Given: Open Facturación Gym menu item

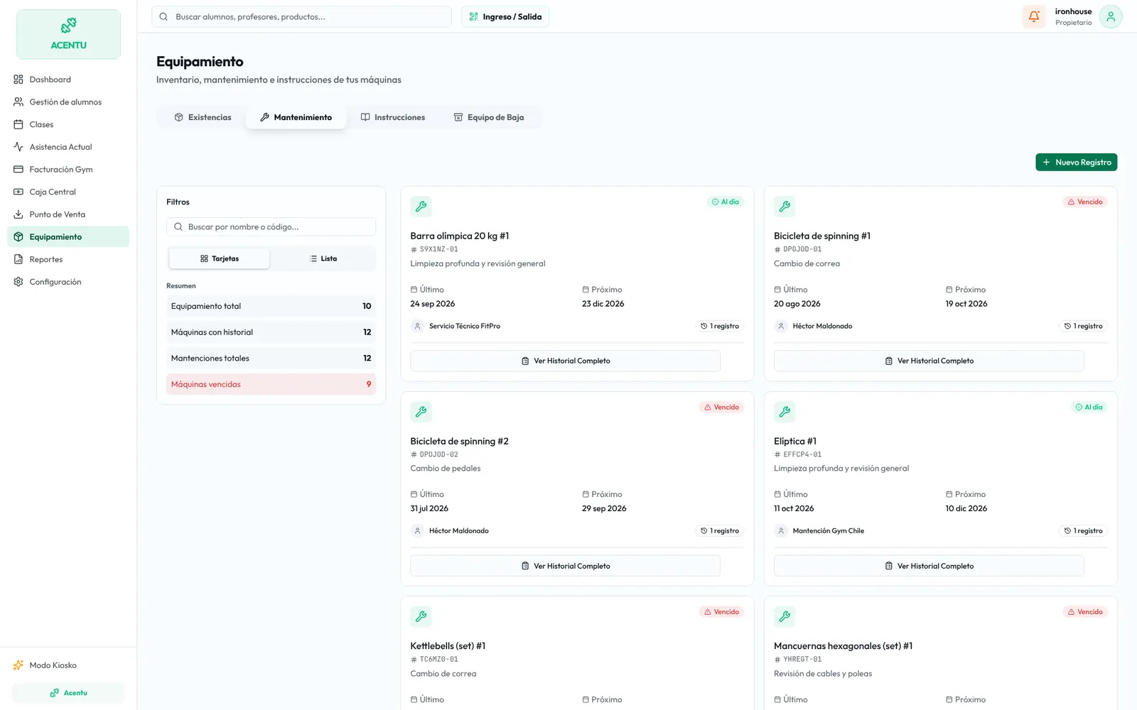Looking at the screenshot, I should click(x=68, y=170).
